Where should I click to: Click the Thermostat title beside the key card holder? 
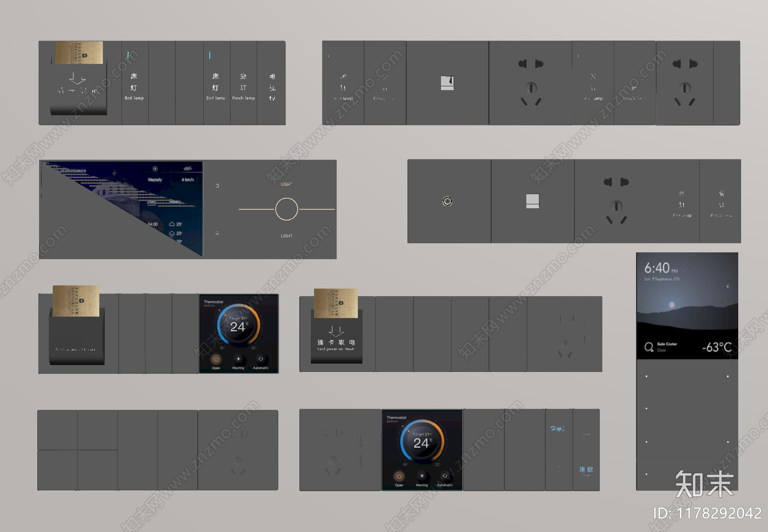[214, 302]
